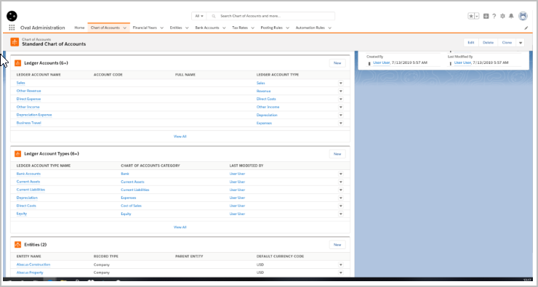
Task: Expand the Automation Rules tab chevron
Action: (330, 28)
